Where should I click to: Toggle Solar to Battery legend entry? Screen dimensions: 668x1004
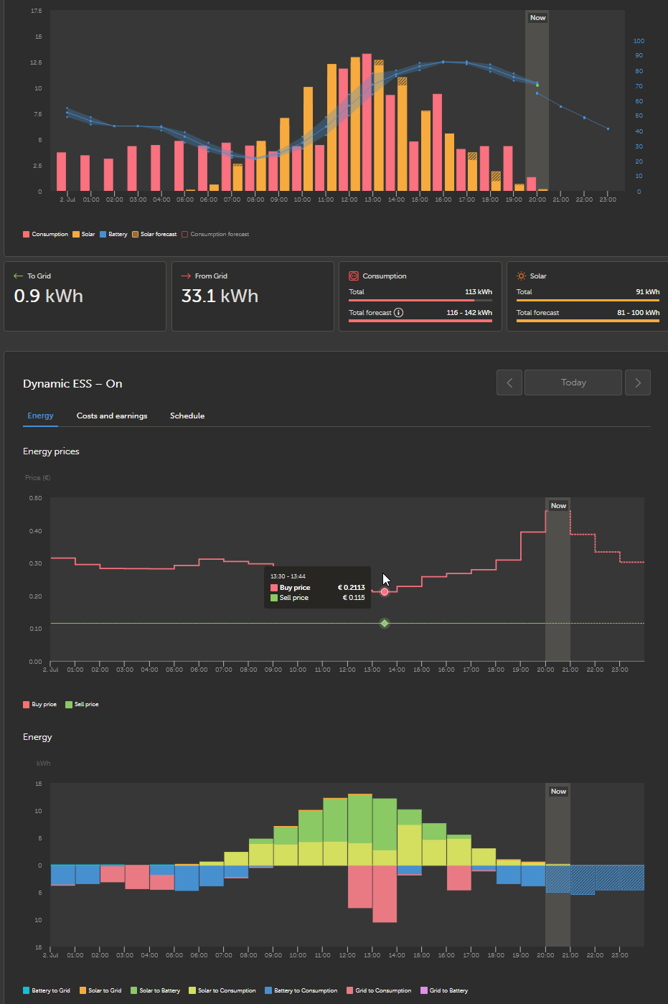pos(155,990)
